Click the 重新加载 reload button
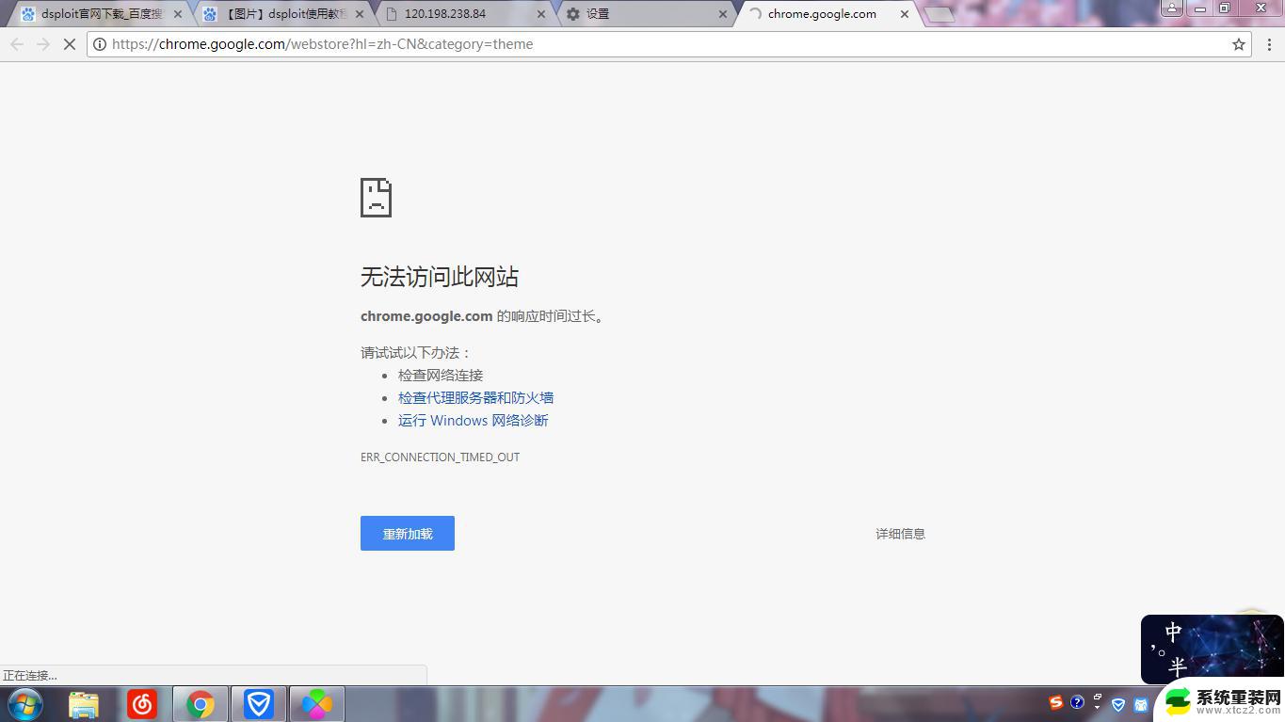The height and width of the screenshot is (722, 1285). click(x=408, y=534)
